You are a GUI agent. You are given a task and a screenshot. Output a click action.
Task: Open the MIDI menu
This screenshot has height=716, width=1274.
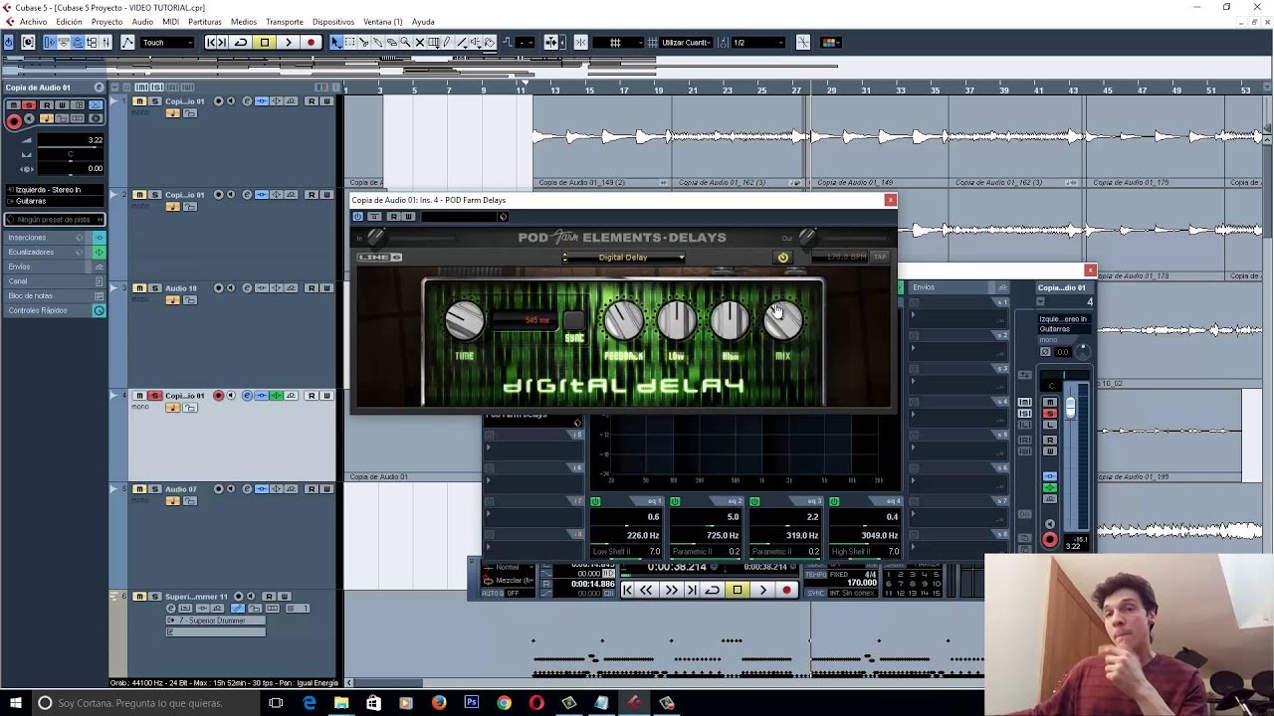tap(170, 22)
